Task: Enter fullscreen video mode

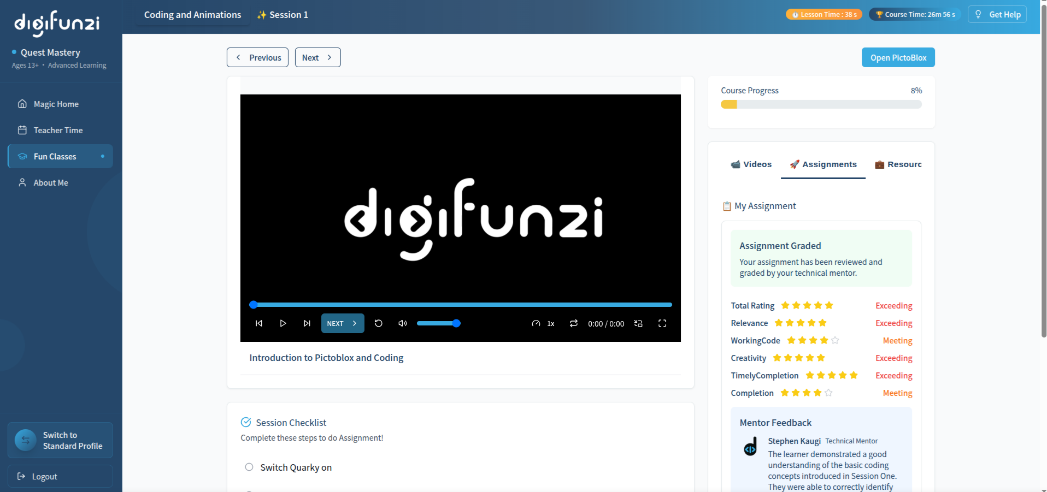Action: tap(662, 323)
